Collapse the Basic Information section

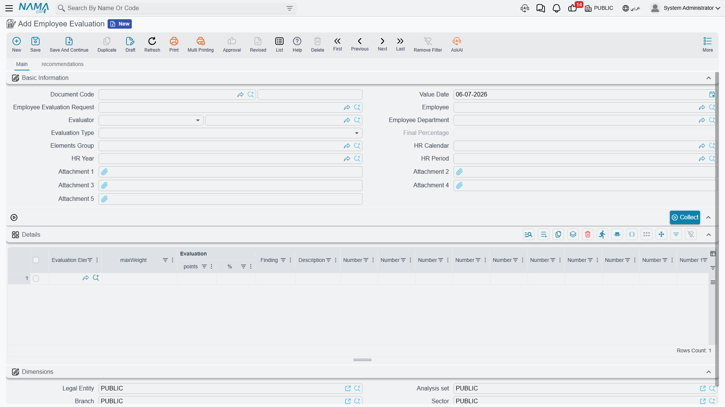709,78
